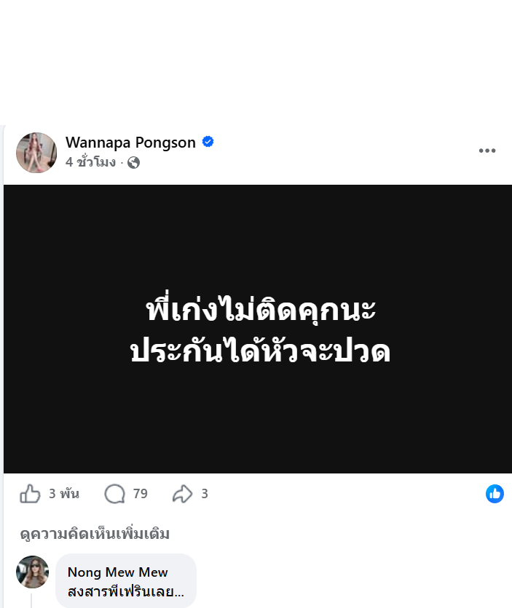Screen dimensions: 512x608
Task: Click the 79 comments count
Action: [140, 494]
